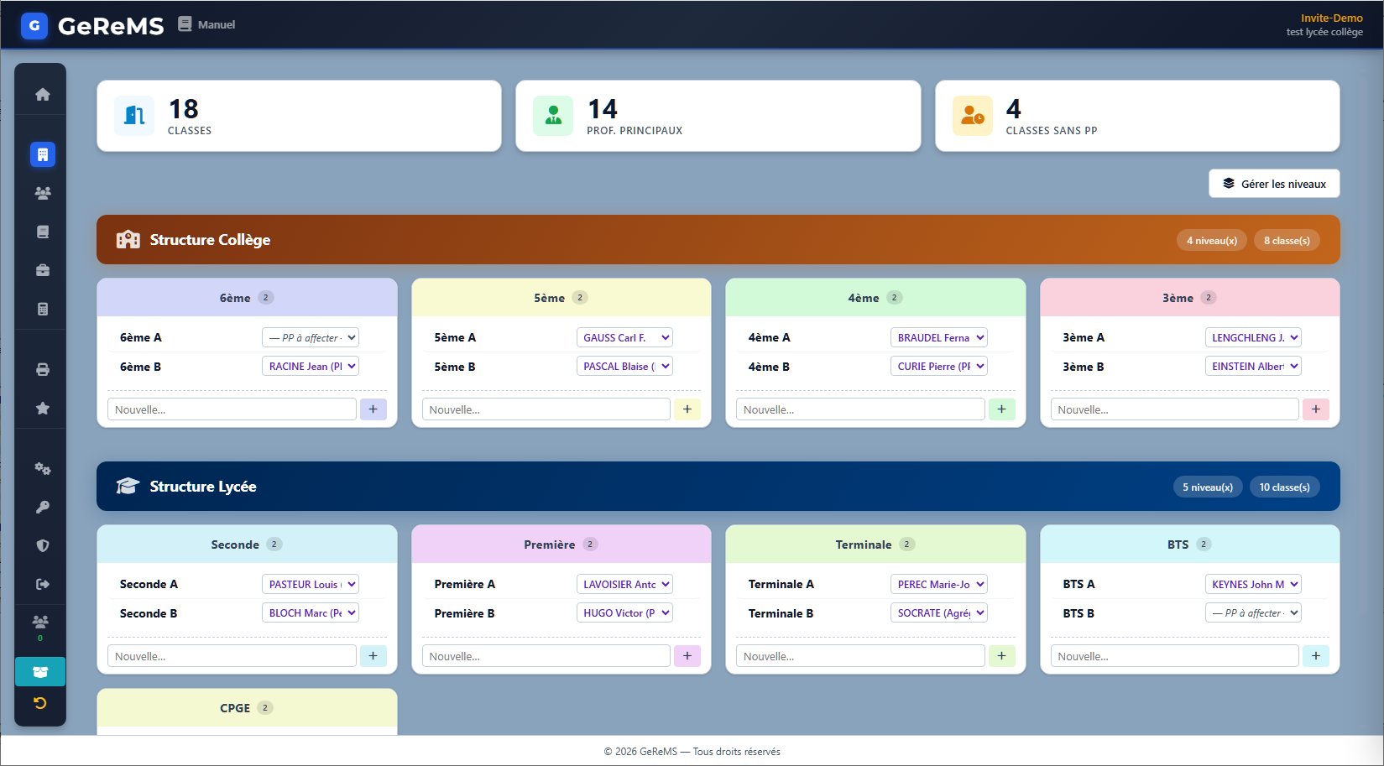Viewport: 1384px width, 766px height.
Task: Click the Invite-Demo user name
Action: (x=1331, y=18)
